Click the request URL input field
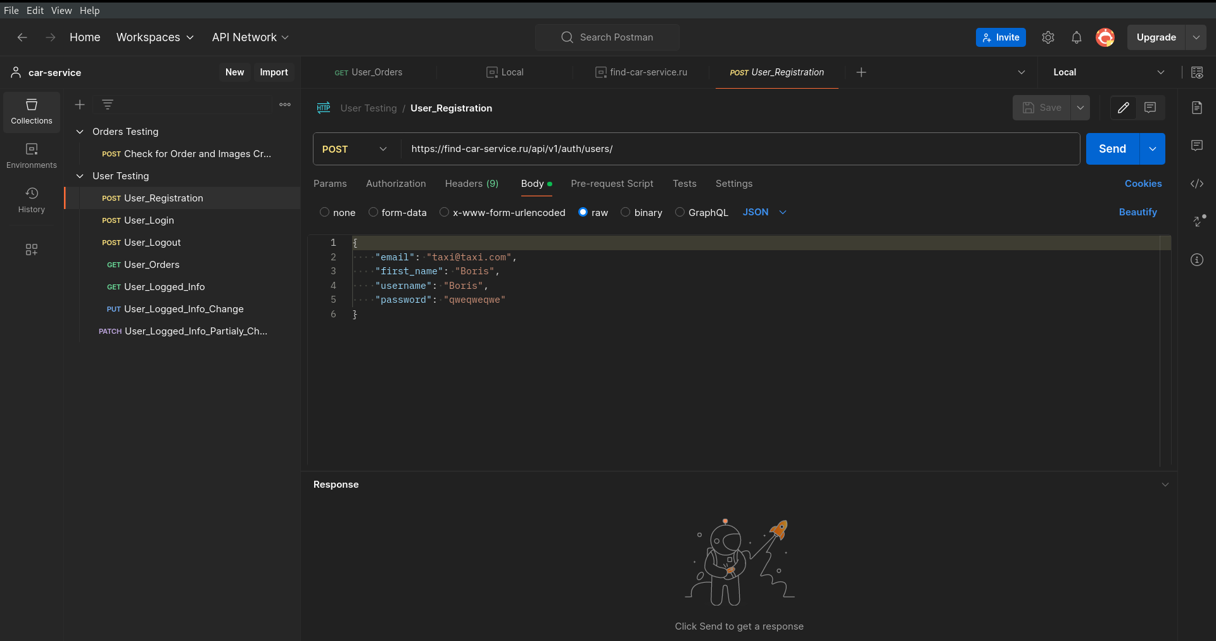Screen dimensions: 1216x641 pos(740,149)
